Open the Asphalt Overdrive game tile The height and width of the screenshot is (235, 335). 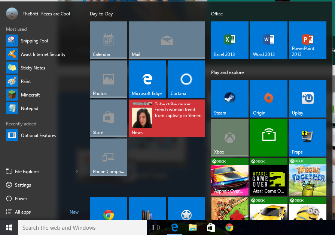pyautogui.click(x=230, y=177)
